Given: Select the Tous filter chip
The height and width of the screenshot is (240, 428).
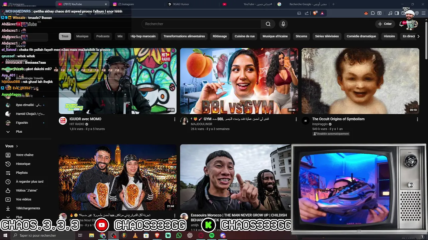Looking at the screenshot, I should 65,36.
